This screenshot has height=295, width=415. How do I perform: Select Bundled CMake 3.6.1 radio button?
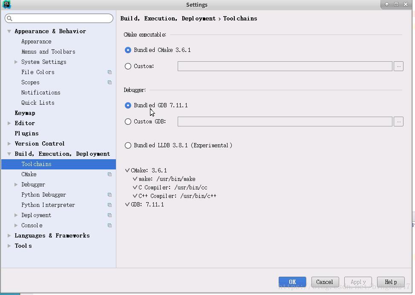[128, 50]
